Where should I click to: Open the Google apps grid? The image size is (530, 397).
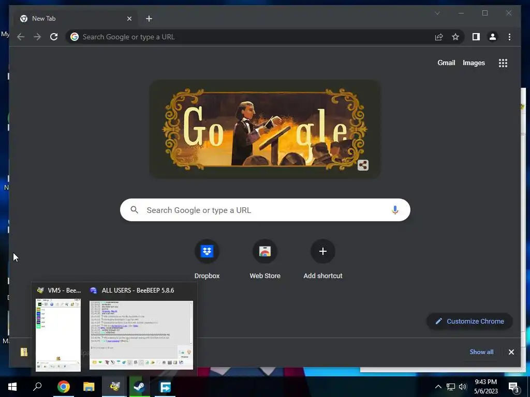click(x=503, y=63)
